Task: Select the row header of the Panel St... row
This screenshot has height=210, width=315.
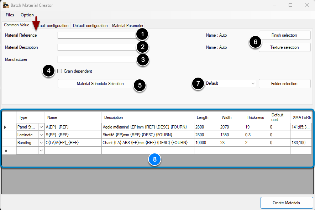Action: [9, 127]
